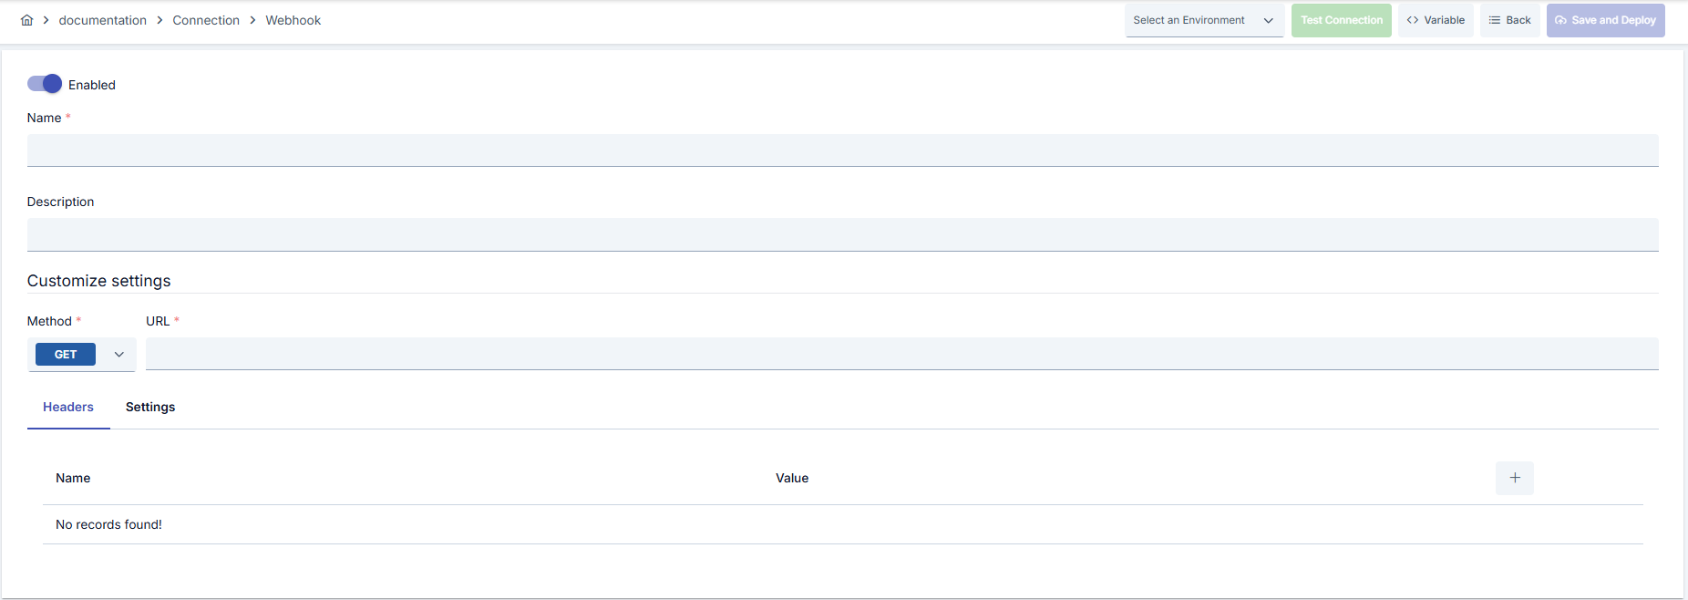1688x600 pixels.
Task: Click the Variable code brackets icon
Action: pos(1413,20)
